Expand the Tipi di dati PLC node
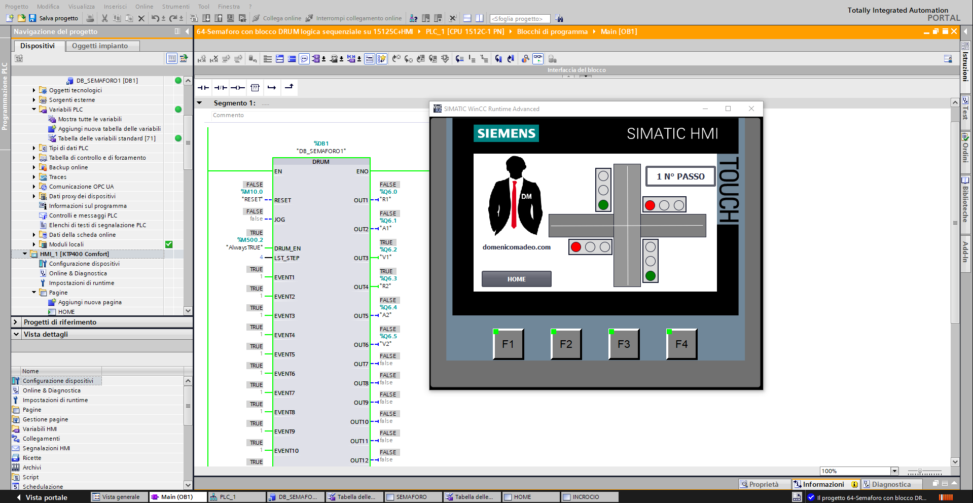Screen dimensions: 973x503 pos(34,148)
